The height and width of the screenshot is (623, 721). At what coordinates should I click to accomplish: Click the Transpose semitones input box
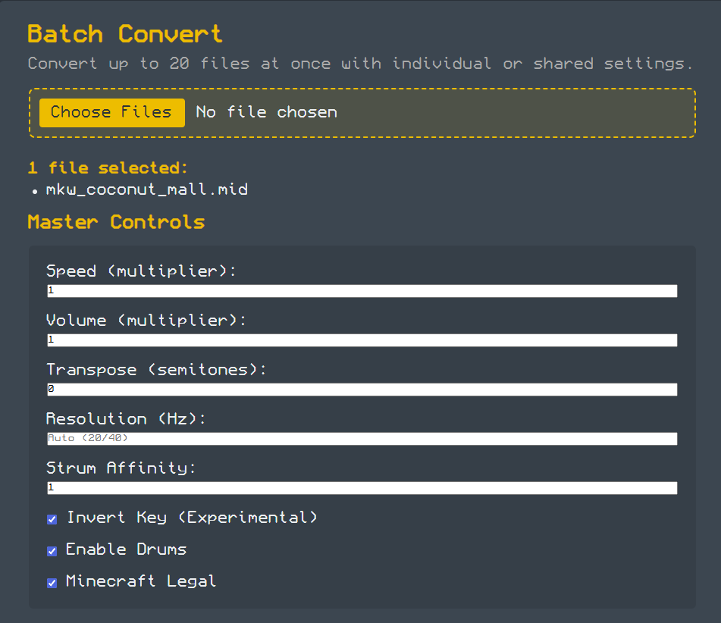[362, 389]
